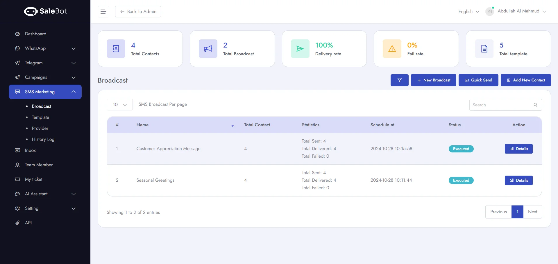Focus the broadcast Search field
The image size is (558, 264).
coord(501,105)
